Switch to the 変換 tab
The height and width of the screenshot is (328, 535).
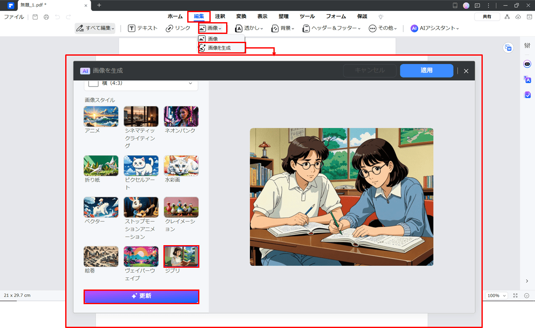coord(241,16)
